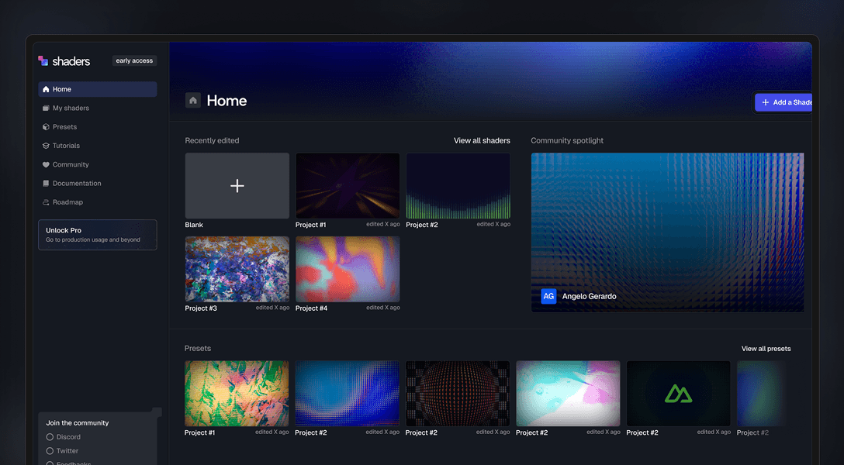Image resolution: width=844 pixels, height=465 pixels.
Task: Click the Presets cube icon
Action: [x=46, y=127]
